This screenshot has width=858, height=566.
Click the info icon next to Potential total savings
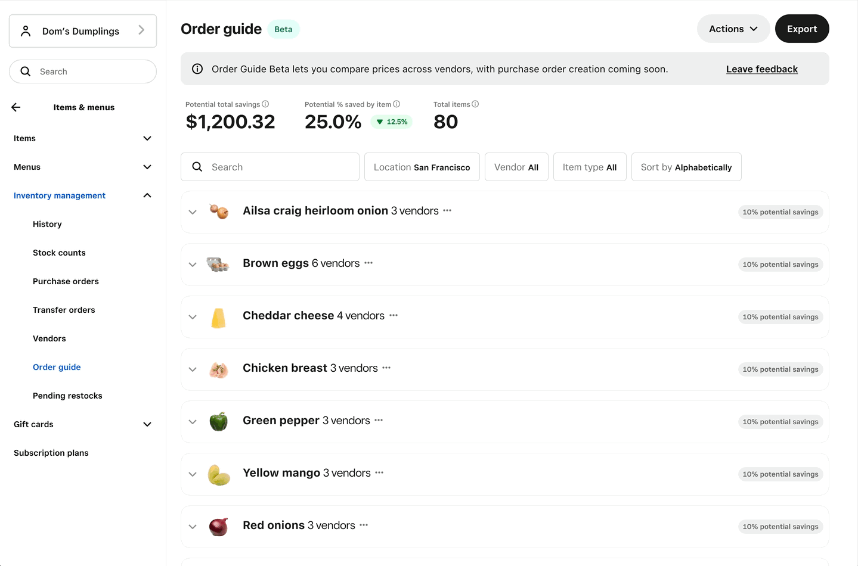pos(265,104)
